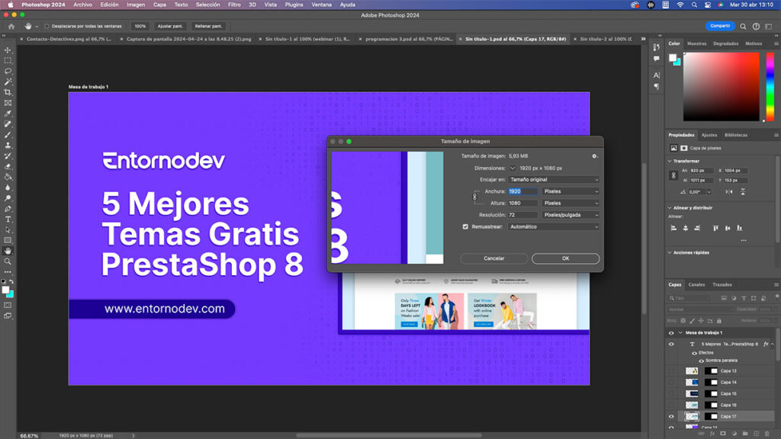The image size is (781, 439).
Task: Switch to the Canales tab
Action: point(696,285)
